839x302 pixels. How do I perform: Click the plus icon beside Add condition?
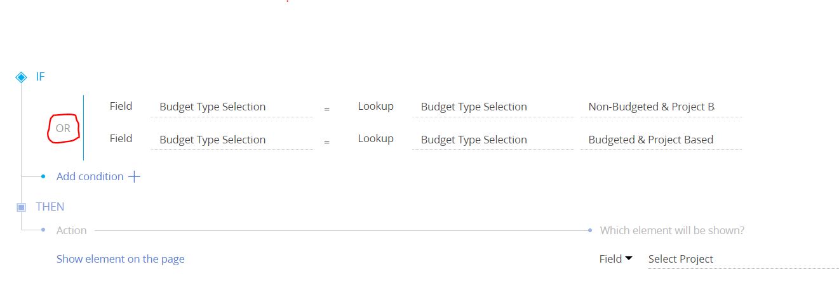[x=134, y=177]
